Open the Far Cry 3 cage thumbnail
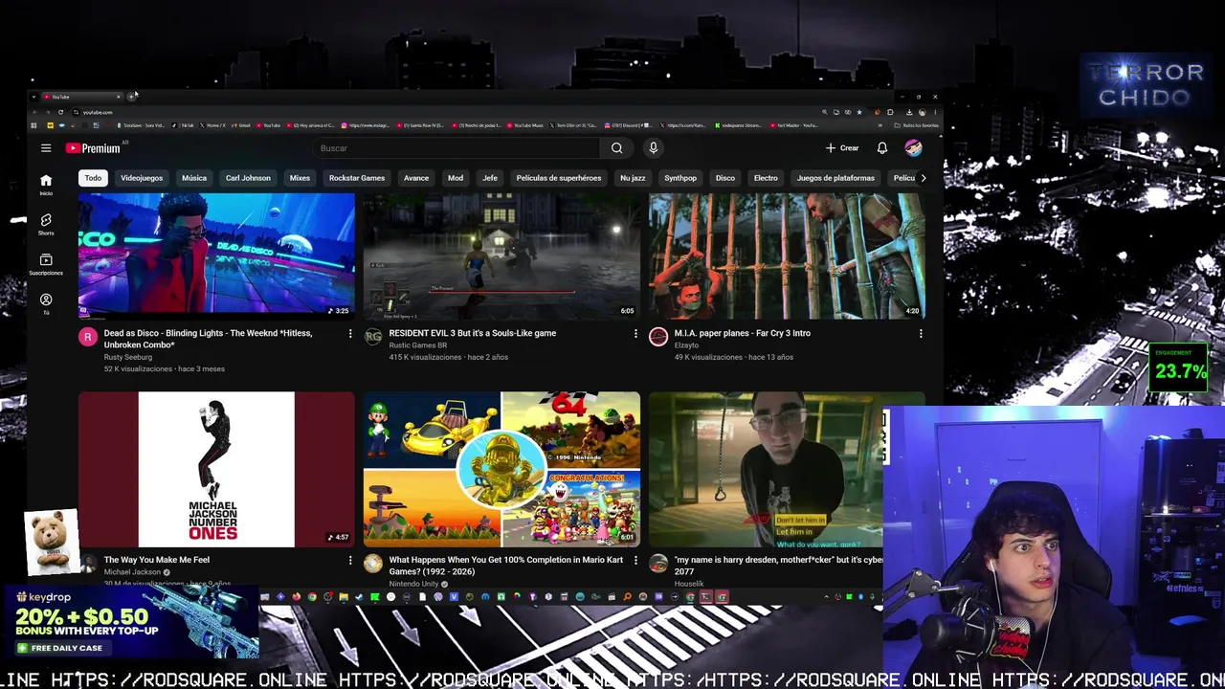 [x=788, y=256]
